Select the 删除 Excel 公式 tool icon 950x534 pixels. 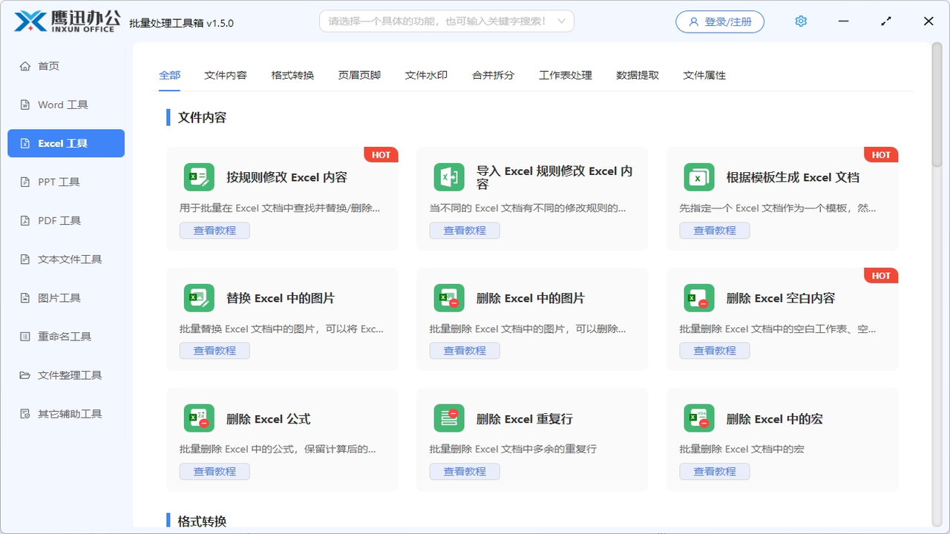pyautogui.click(x=198, y=418)
